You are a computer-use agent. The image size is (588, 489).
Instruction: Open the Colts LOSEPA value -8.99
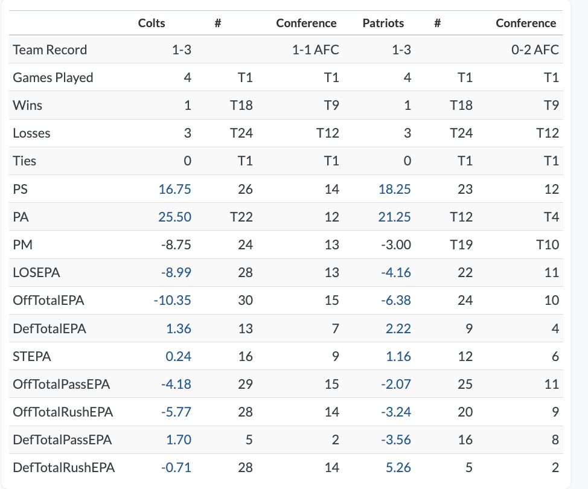tap(176, 272)
